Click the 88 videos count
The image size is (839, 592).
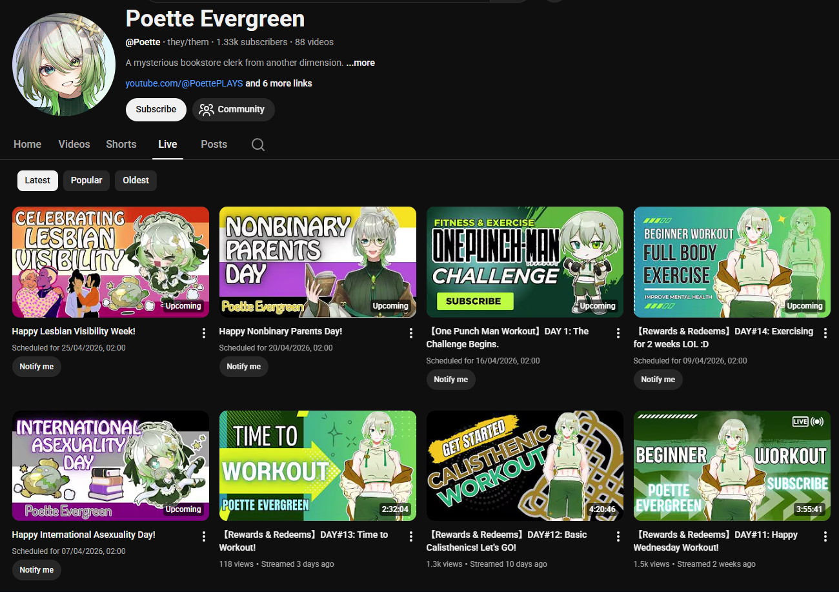314,42
